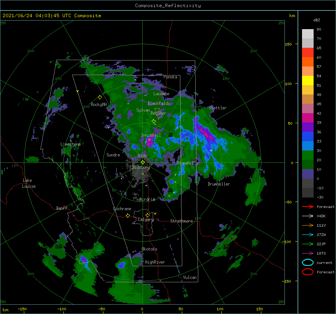
Task: Click the 27ZW legend label
Action: point(321,235)
